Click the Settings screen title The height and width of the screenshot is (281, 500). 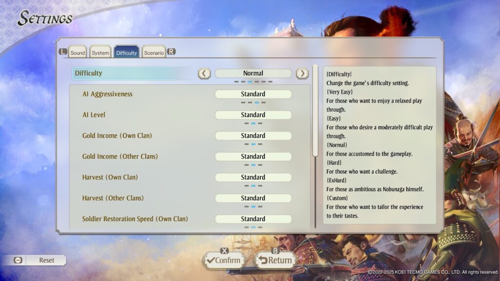click(x=45, y=18)
